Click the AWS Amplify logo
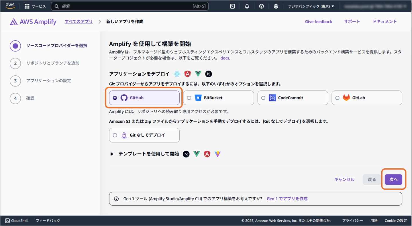 [33, 22]
